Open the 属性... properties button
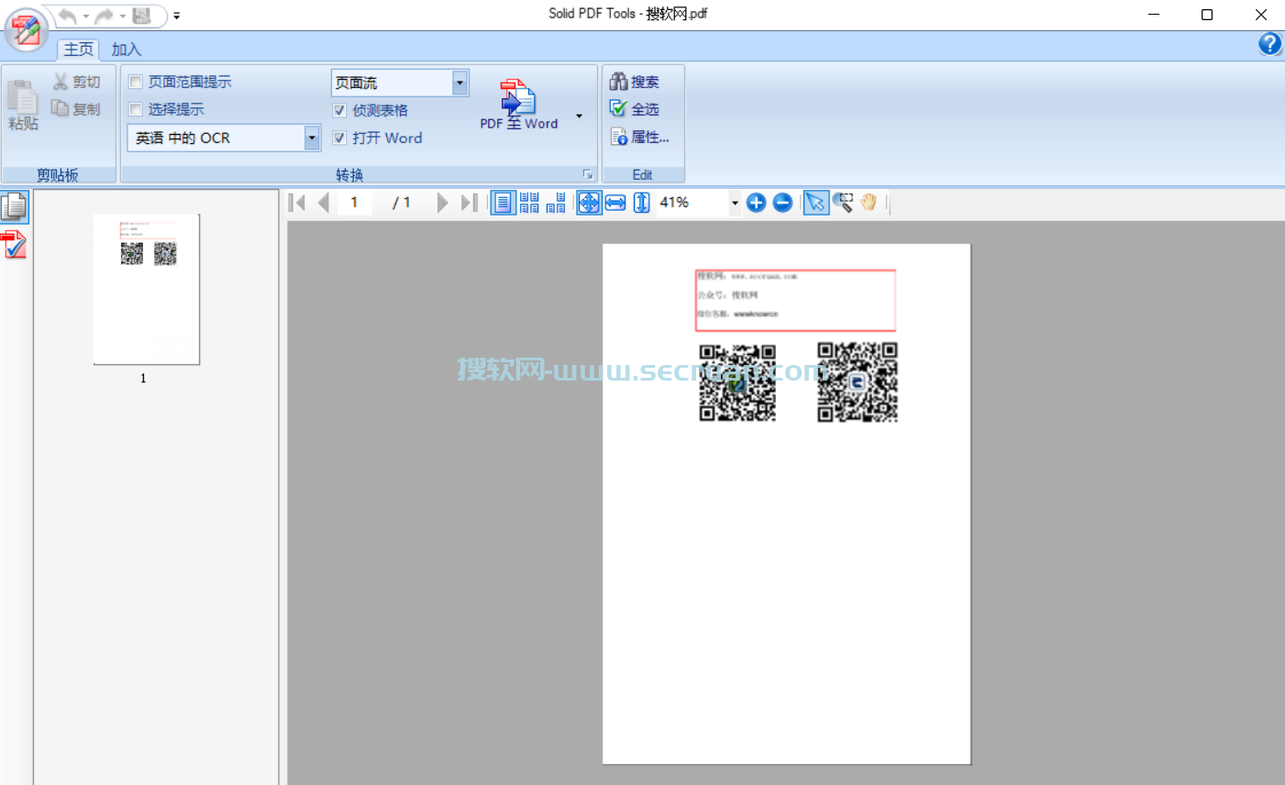Viewport: 1285px width, 785px height. click(x=639, y=137)
